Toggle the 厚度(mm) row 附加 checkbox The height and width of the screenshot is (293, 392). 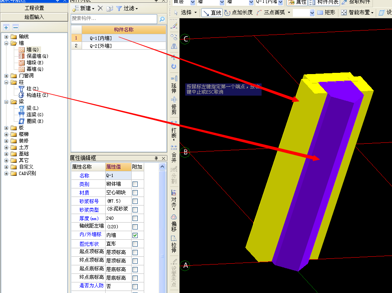[x=135, y=218]
